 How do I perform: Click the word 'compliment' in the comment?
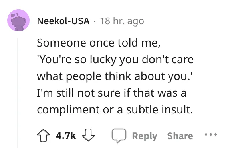point(68,110)
